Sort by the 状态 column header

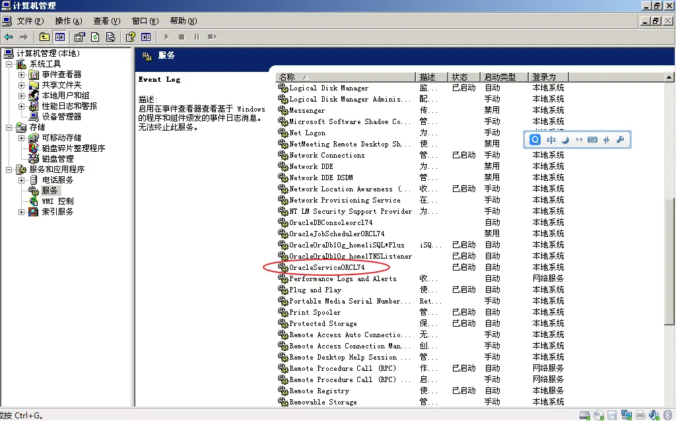(464, 77)
